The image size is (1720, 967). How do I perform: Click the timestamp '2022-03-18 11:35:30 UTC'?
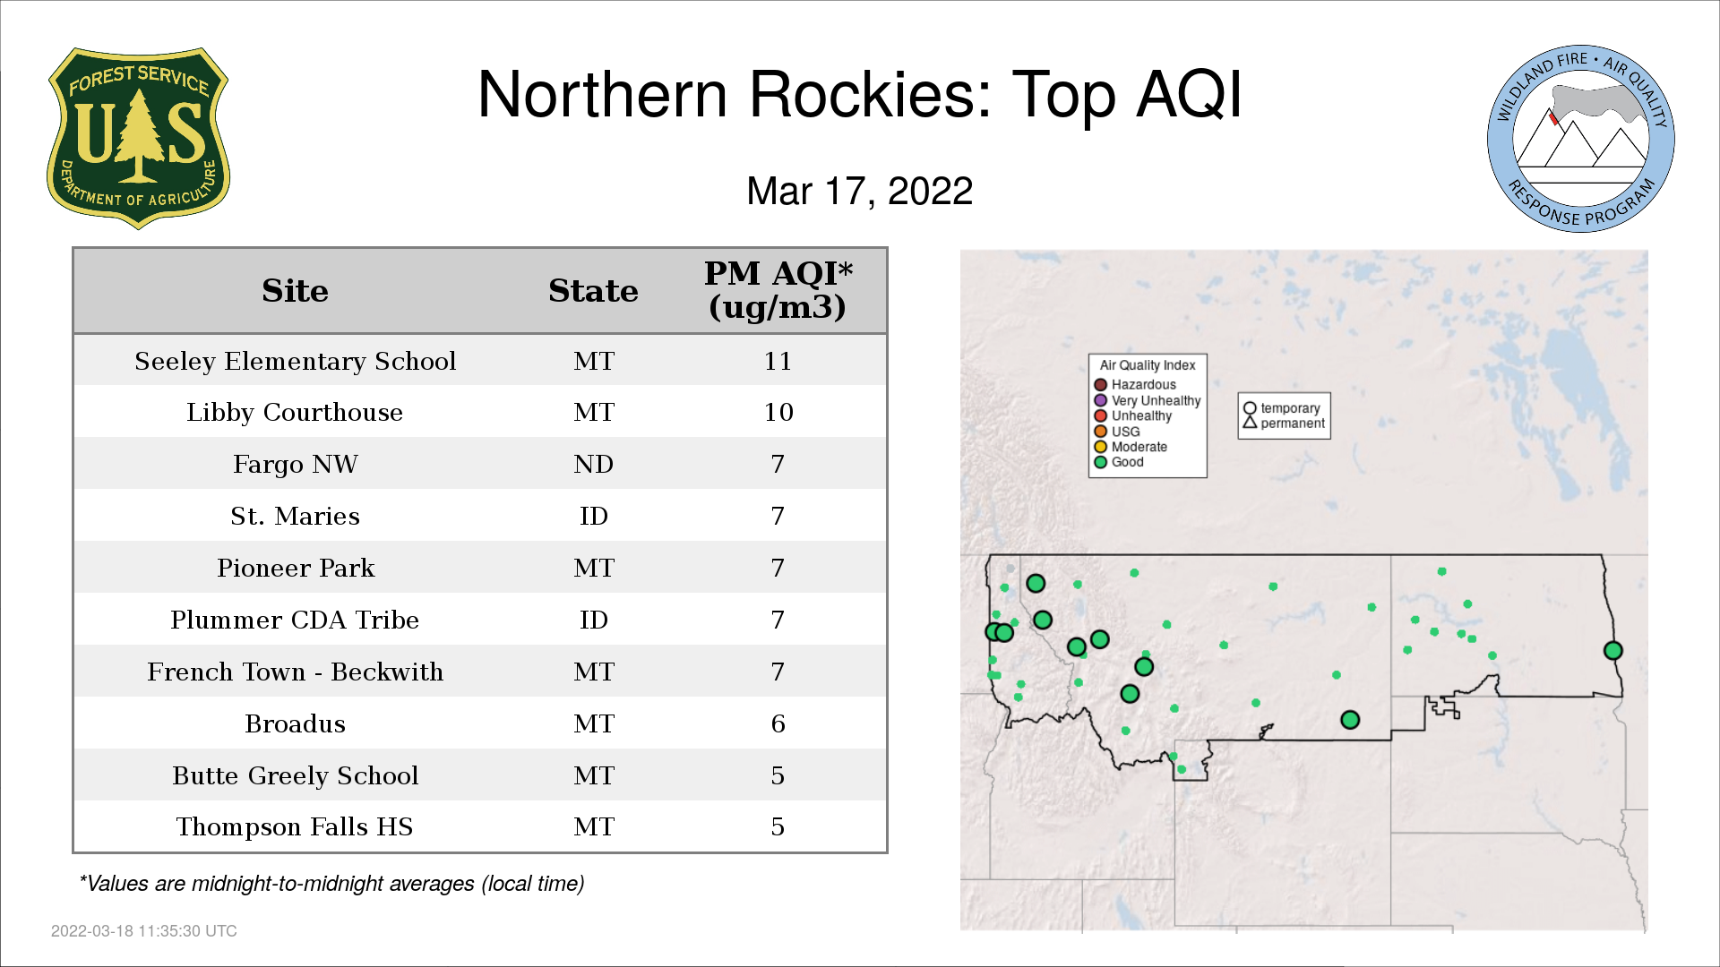click(x=144, y=931)
